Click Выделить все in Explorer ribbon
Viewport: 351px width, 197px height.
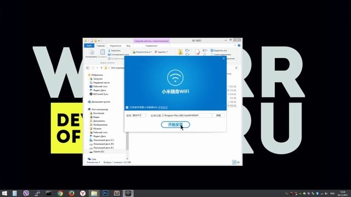(x=219, y=51)
